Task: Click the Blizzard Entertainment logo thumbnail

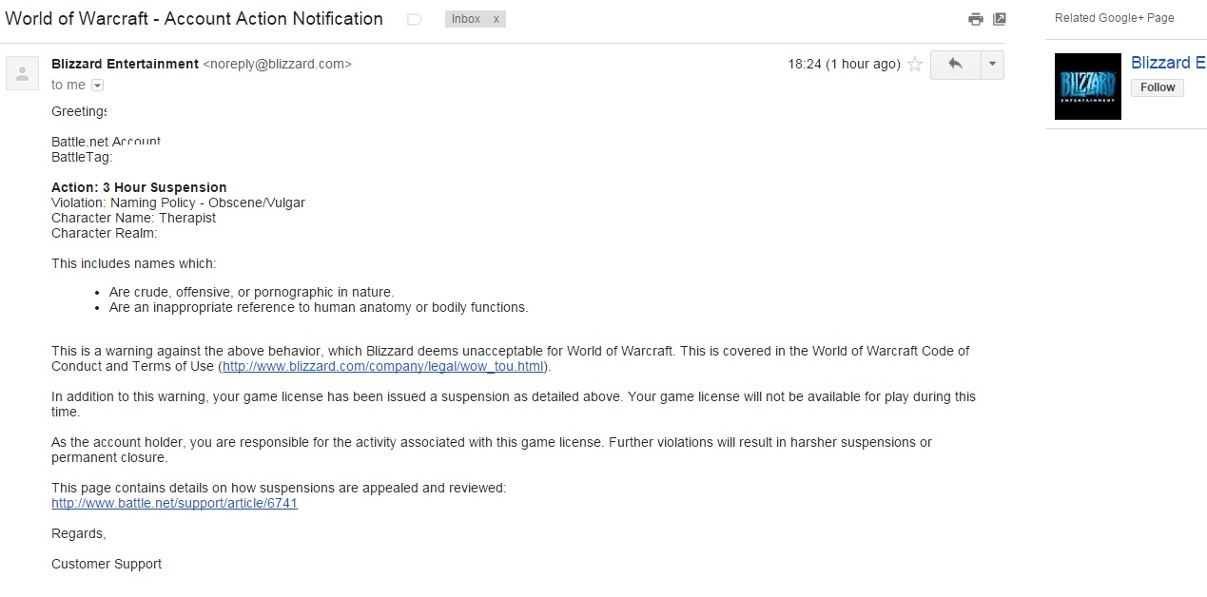Action: pos(1088,87)
